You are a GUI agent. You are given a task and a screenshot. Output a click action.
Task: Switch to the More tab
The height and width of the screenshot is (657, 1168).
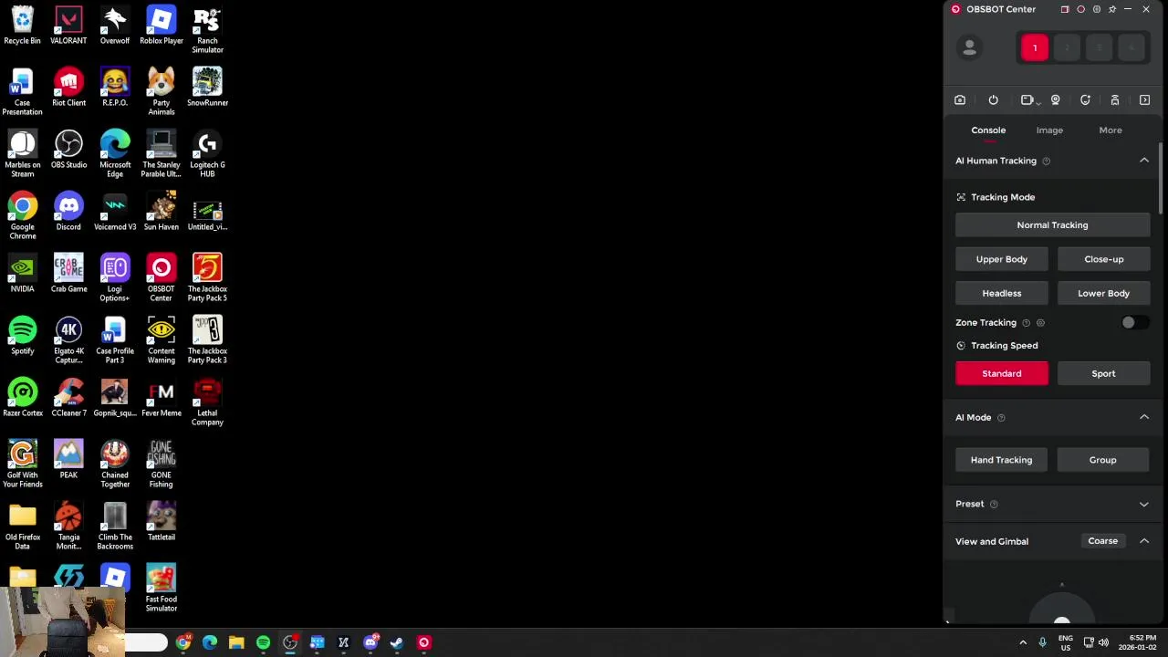(x=1111, y=130)
